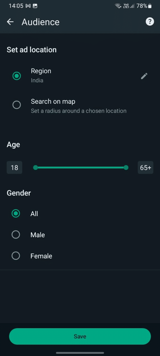Tap the 18 minimum age value box
This screenshot has height=356, width=160.
click(14, 167)
